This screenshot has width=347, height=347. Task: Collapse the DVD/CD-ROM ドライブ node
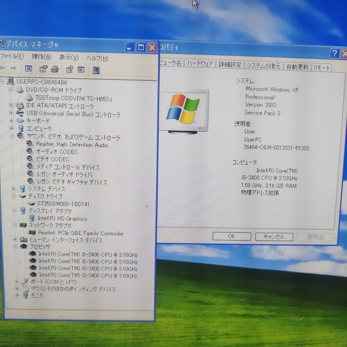pos(11,90)
